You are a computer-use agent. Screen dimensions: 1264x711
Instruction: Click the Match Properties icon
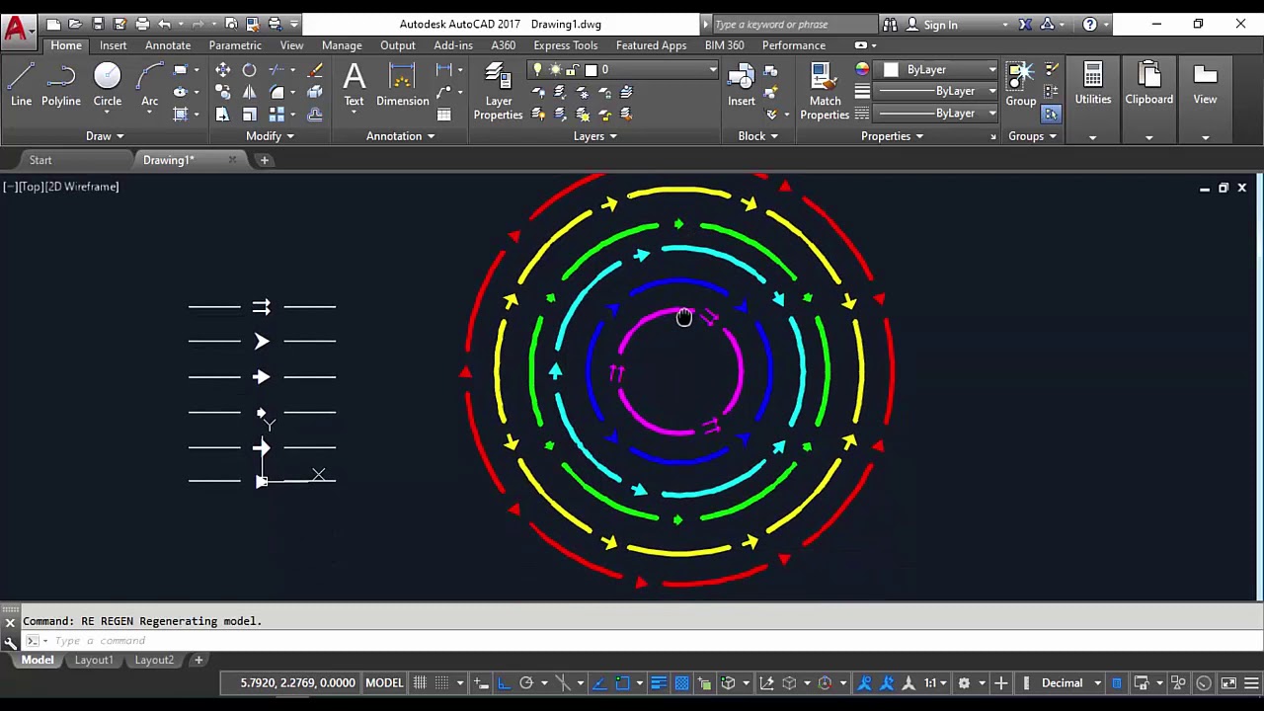coord(825,91)
